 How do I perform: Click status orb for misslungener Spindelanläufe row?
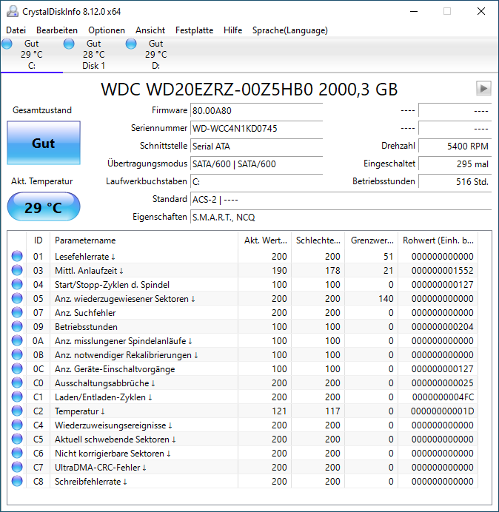point(17,340)
